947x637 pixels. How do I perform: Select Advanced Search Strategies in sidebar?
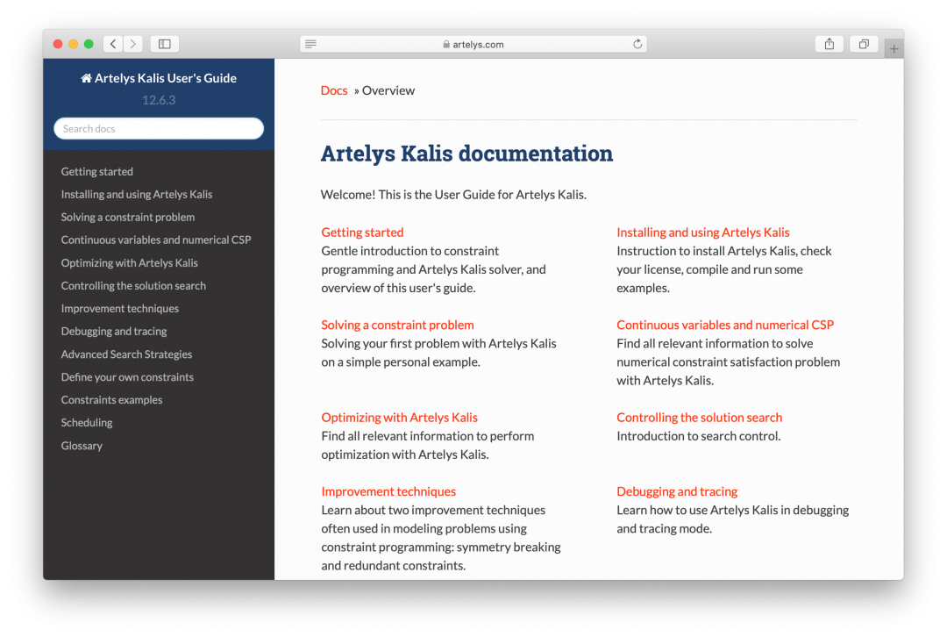coord(126,354)
